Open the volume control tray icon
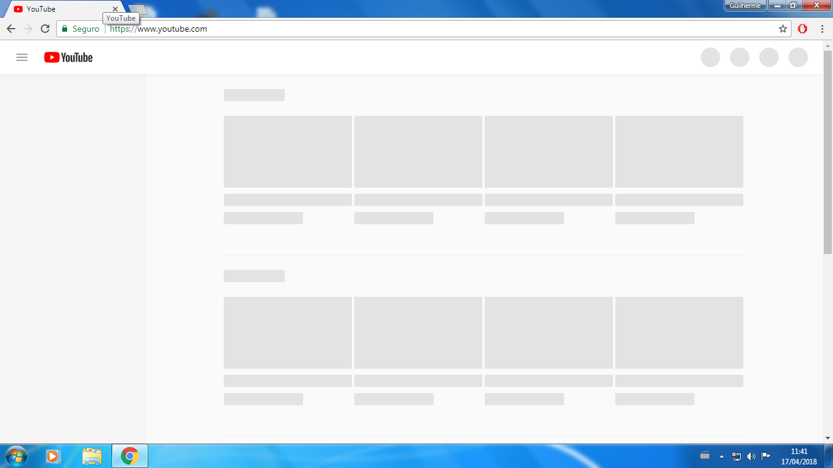This screenshot has width=833, height=468. (751, 456)
